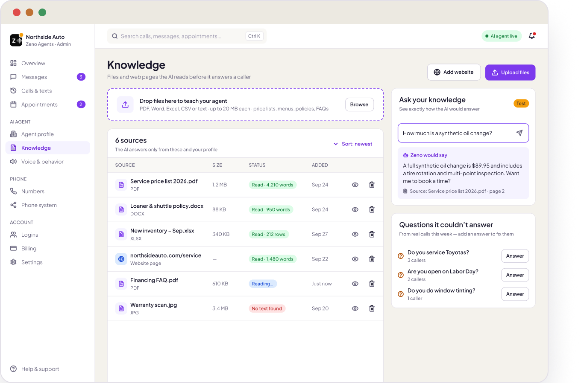Open Help & support
This screenshot has width=581, height=383.
tap(48, 369)
